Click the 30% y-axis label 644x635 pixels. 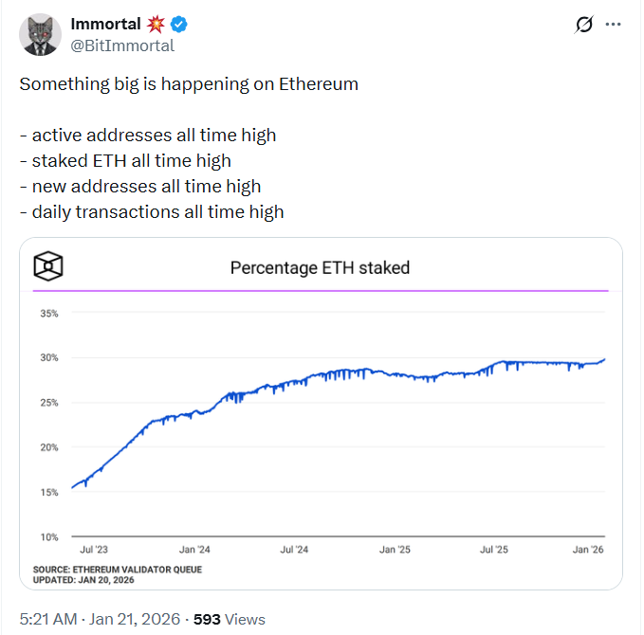point(48,357)
